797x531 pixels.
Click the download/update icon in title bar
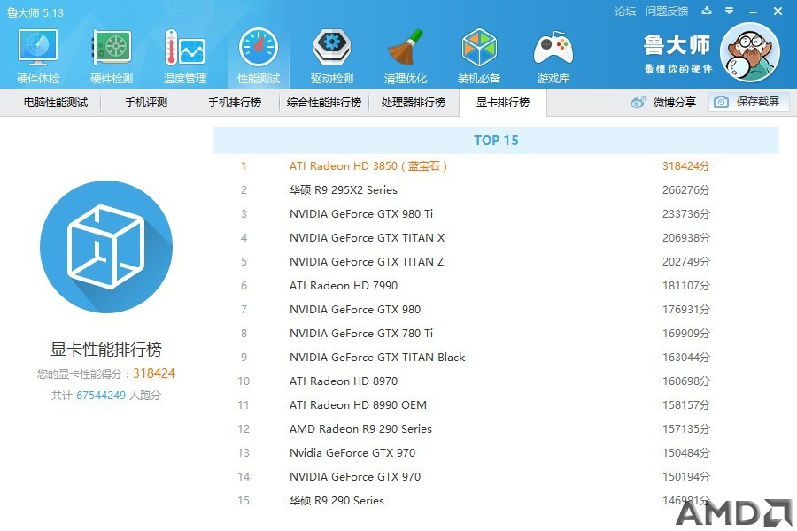click(707, 11)
